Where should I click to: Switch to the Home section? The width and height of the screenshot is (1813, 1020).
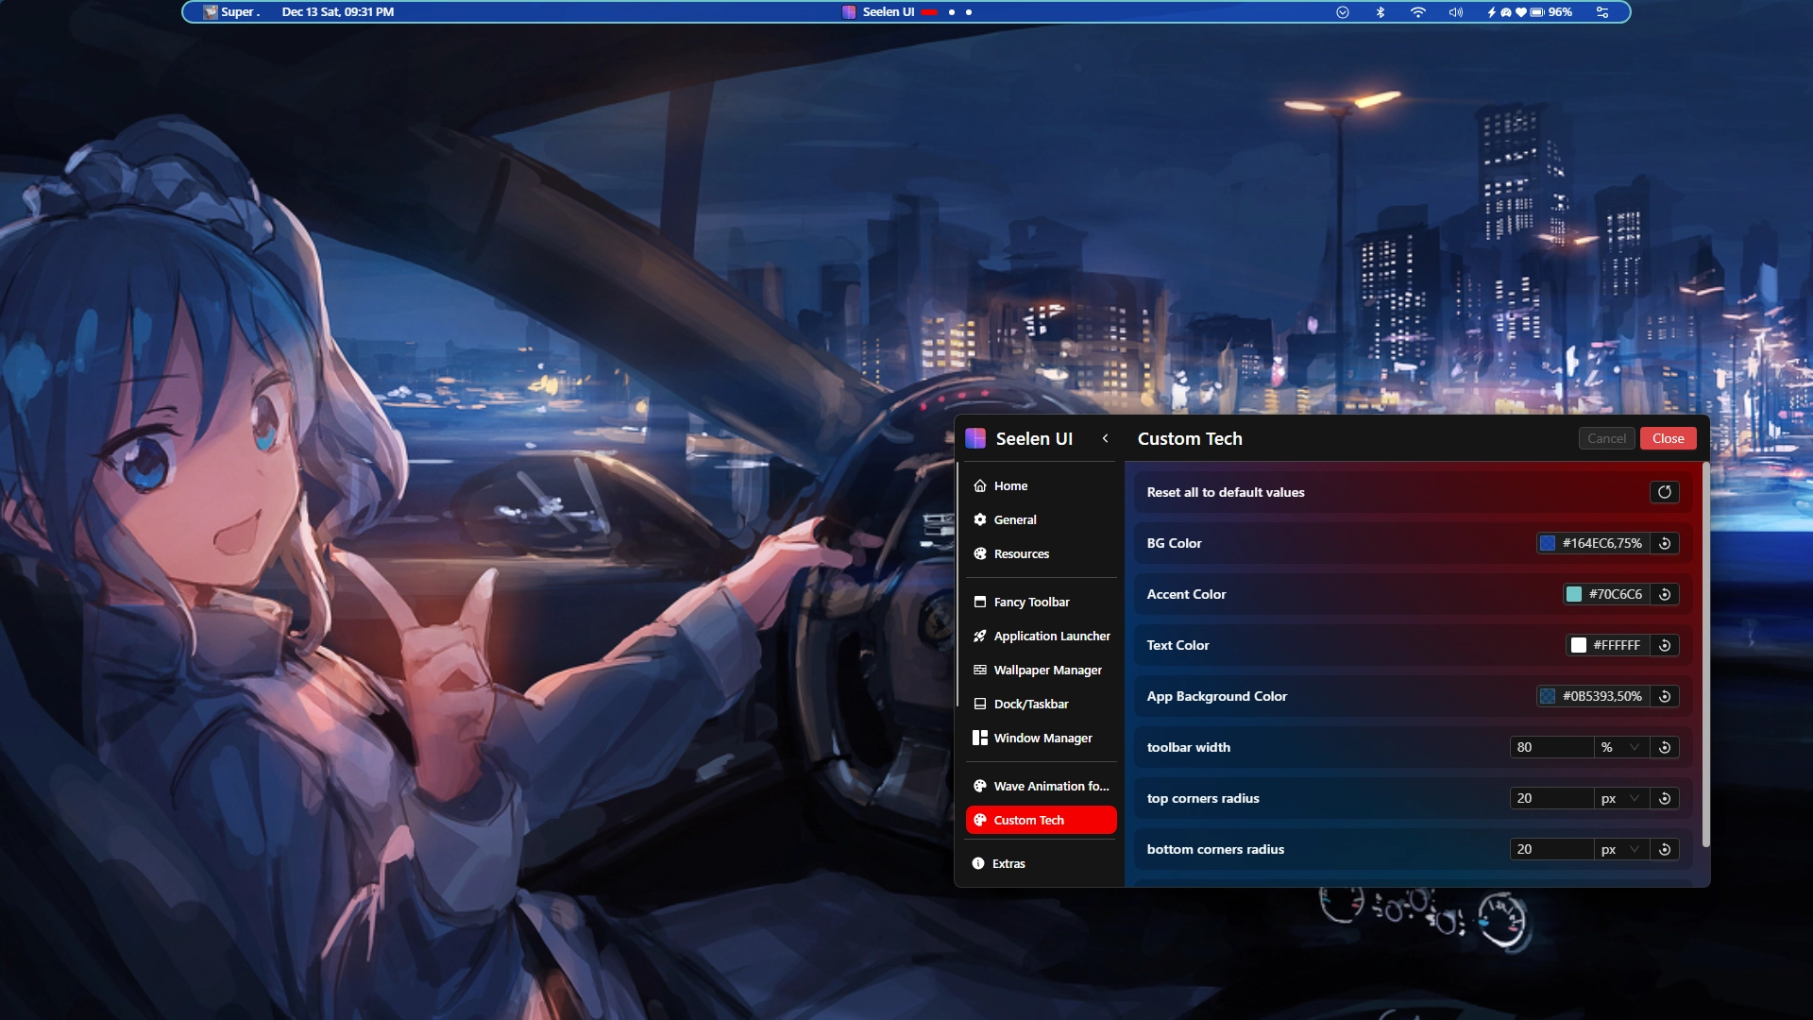pyautogui.click(x=1010, y=485)
